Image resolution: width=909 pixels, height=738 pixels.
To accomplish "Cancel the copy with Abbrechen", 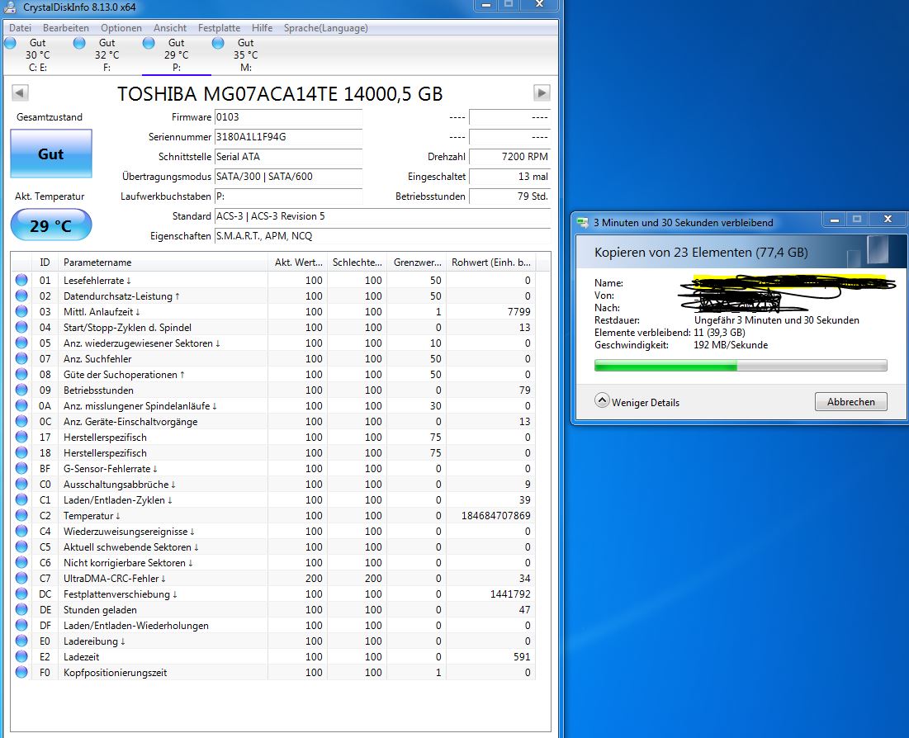I will point(850,402).
